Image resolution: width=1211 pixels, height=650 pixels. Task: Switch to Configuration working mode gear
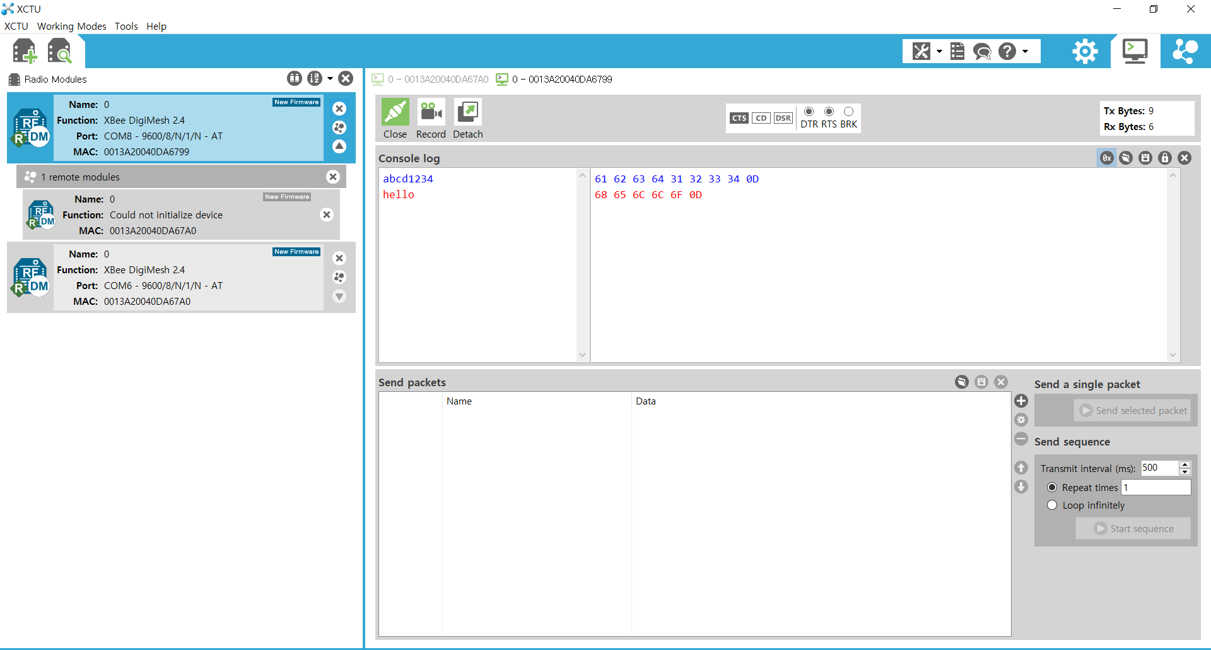tap(1085, 51)
